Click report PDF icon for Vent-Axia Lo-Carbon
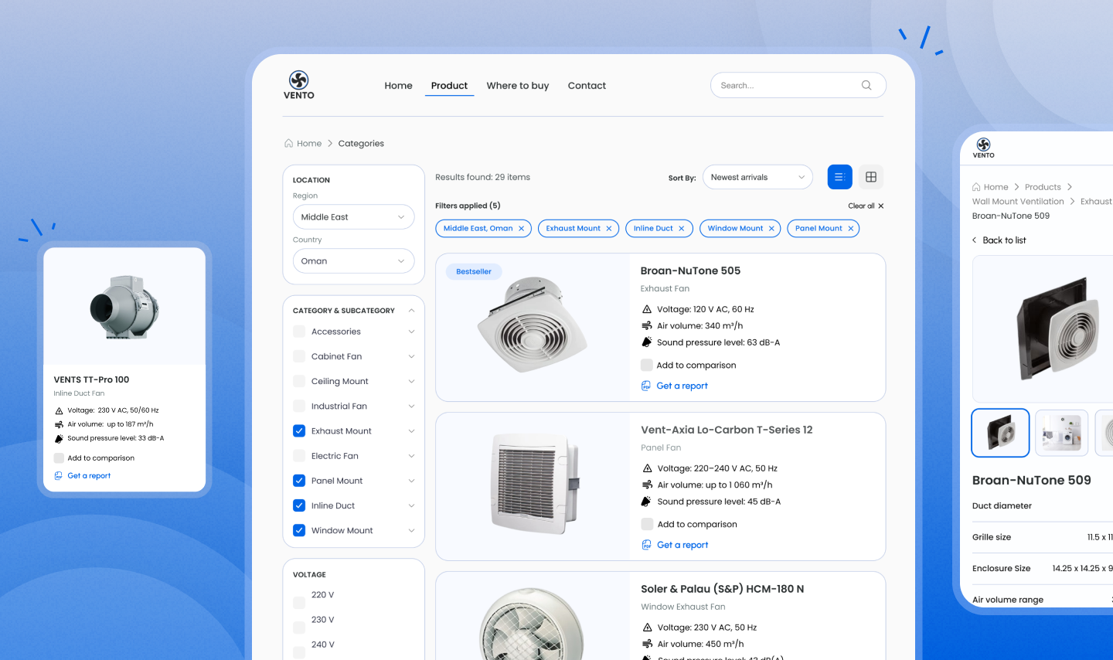 [647, 545]
